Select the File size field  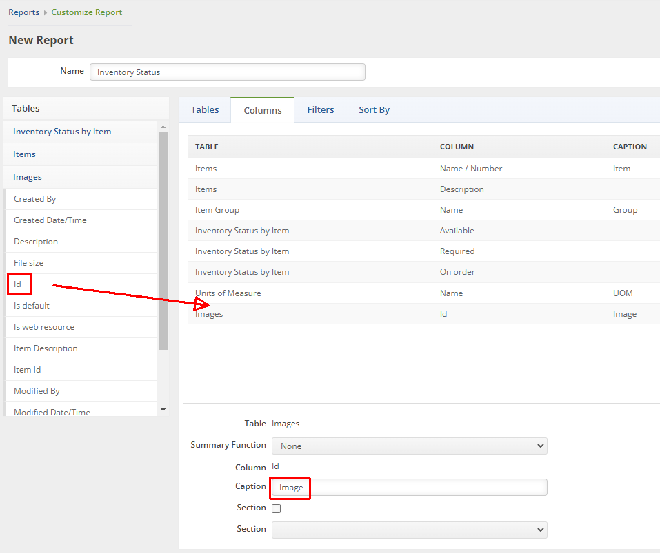[x=28, y=263]
